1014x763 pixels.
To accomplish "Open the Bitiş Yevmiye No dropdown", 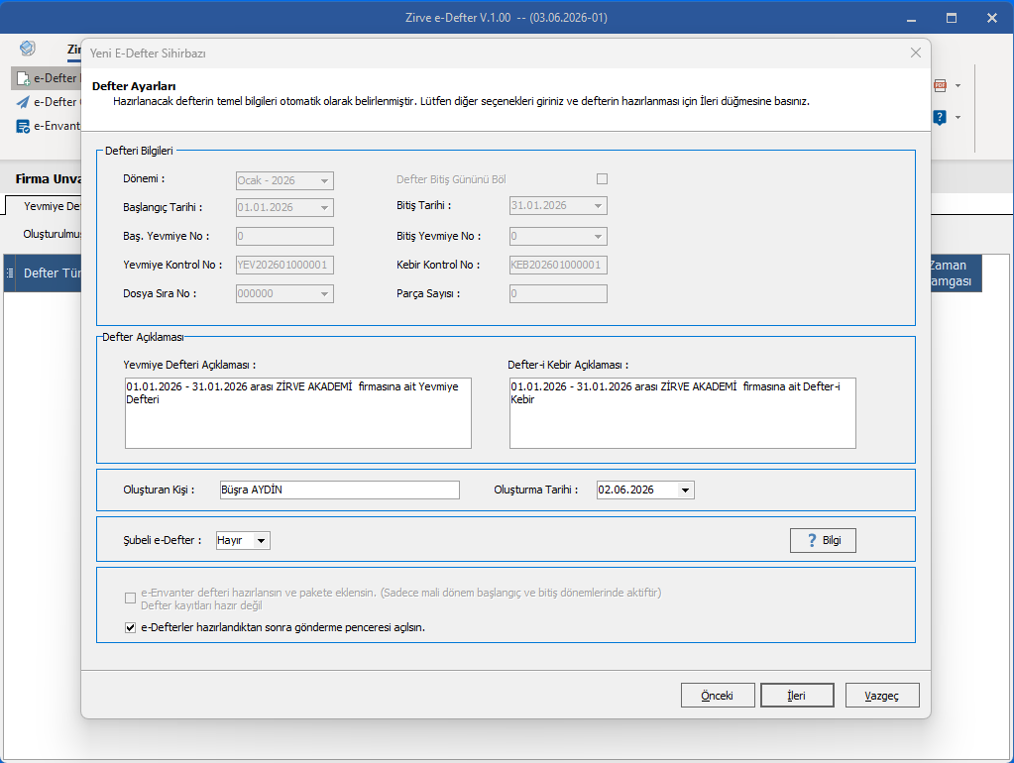I will (x=598, y=237).
